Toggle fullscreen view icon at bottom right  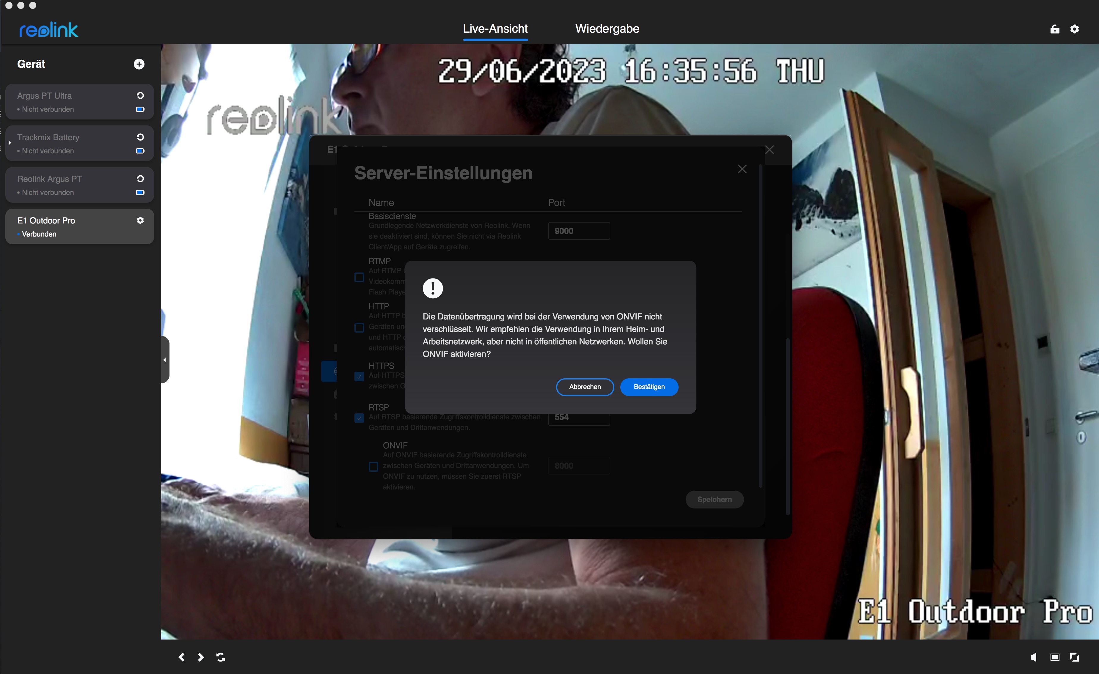point(1075,657)
